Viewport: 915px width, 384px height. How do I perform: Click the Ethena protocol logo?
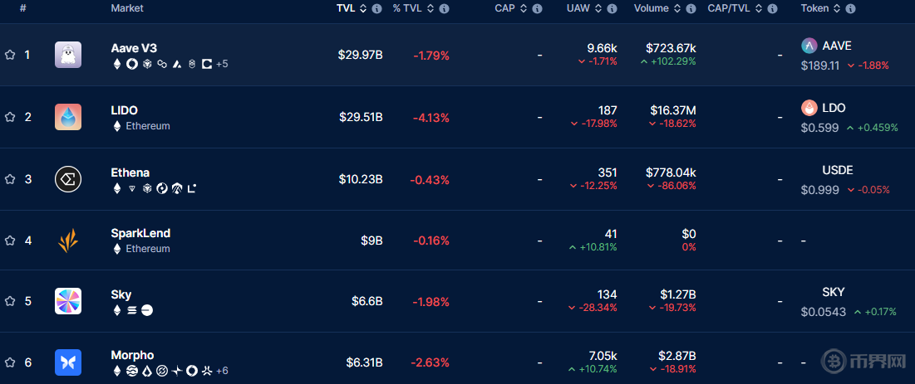coord(68,179)
